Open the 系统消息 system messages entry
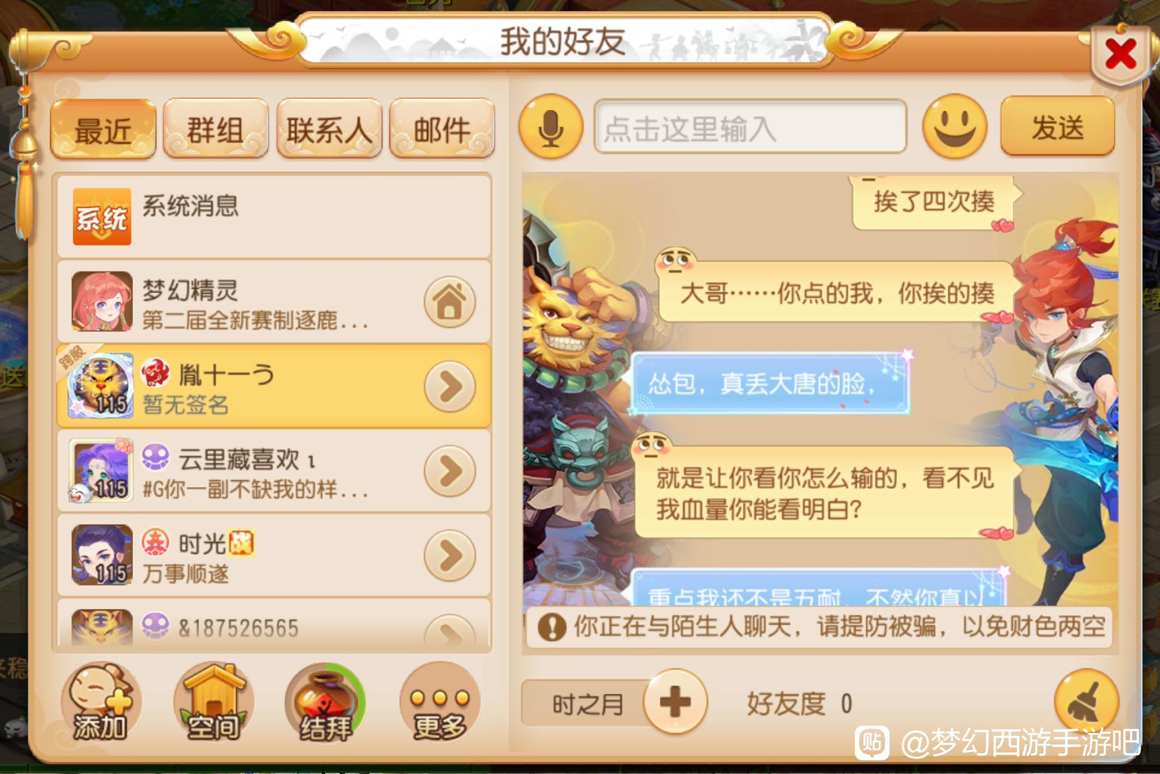This screenshot has height=774, width=1160. click(x=274, y=217)
